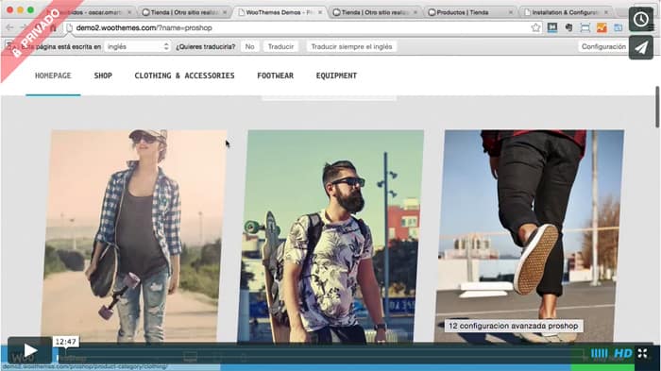Close the Productos | Tienda tab

pos(511,12)
